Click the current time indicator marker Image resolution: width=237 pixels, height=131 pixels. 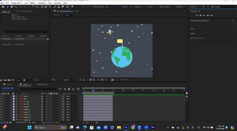93,90
